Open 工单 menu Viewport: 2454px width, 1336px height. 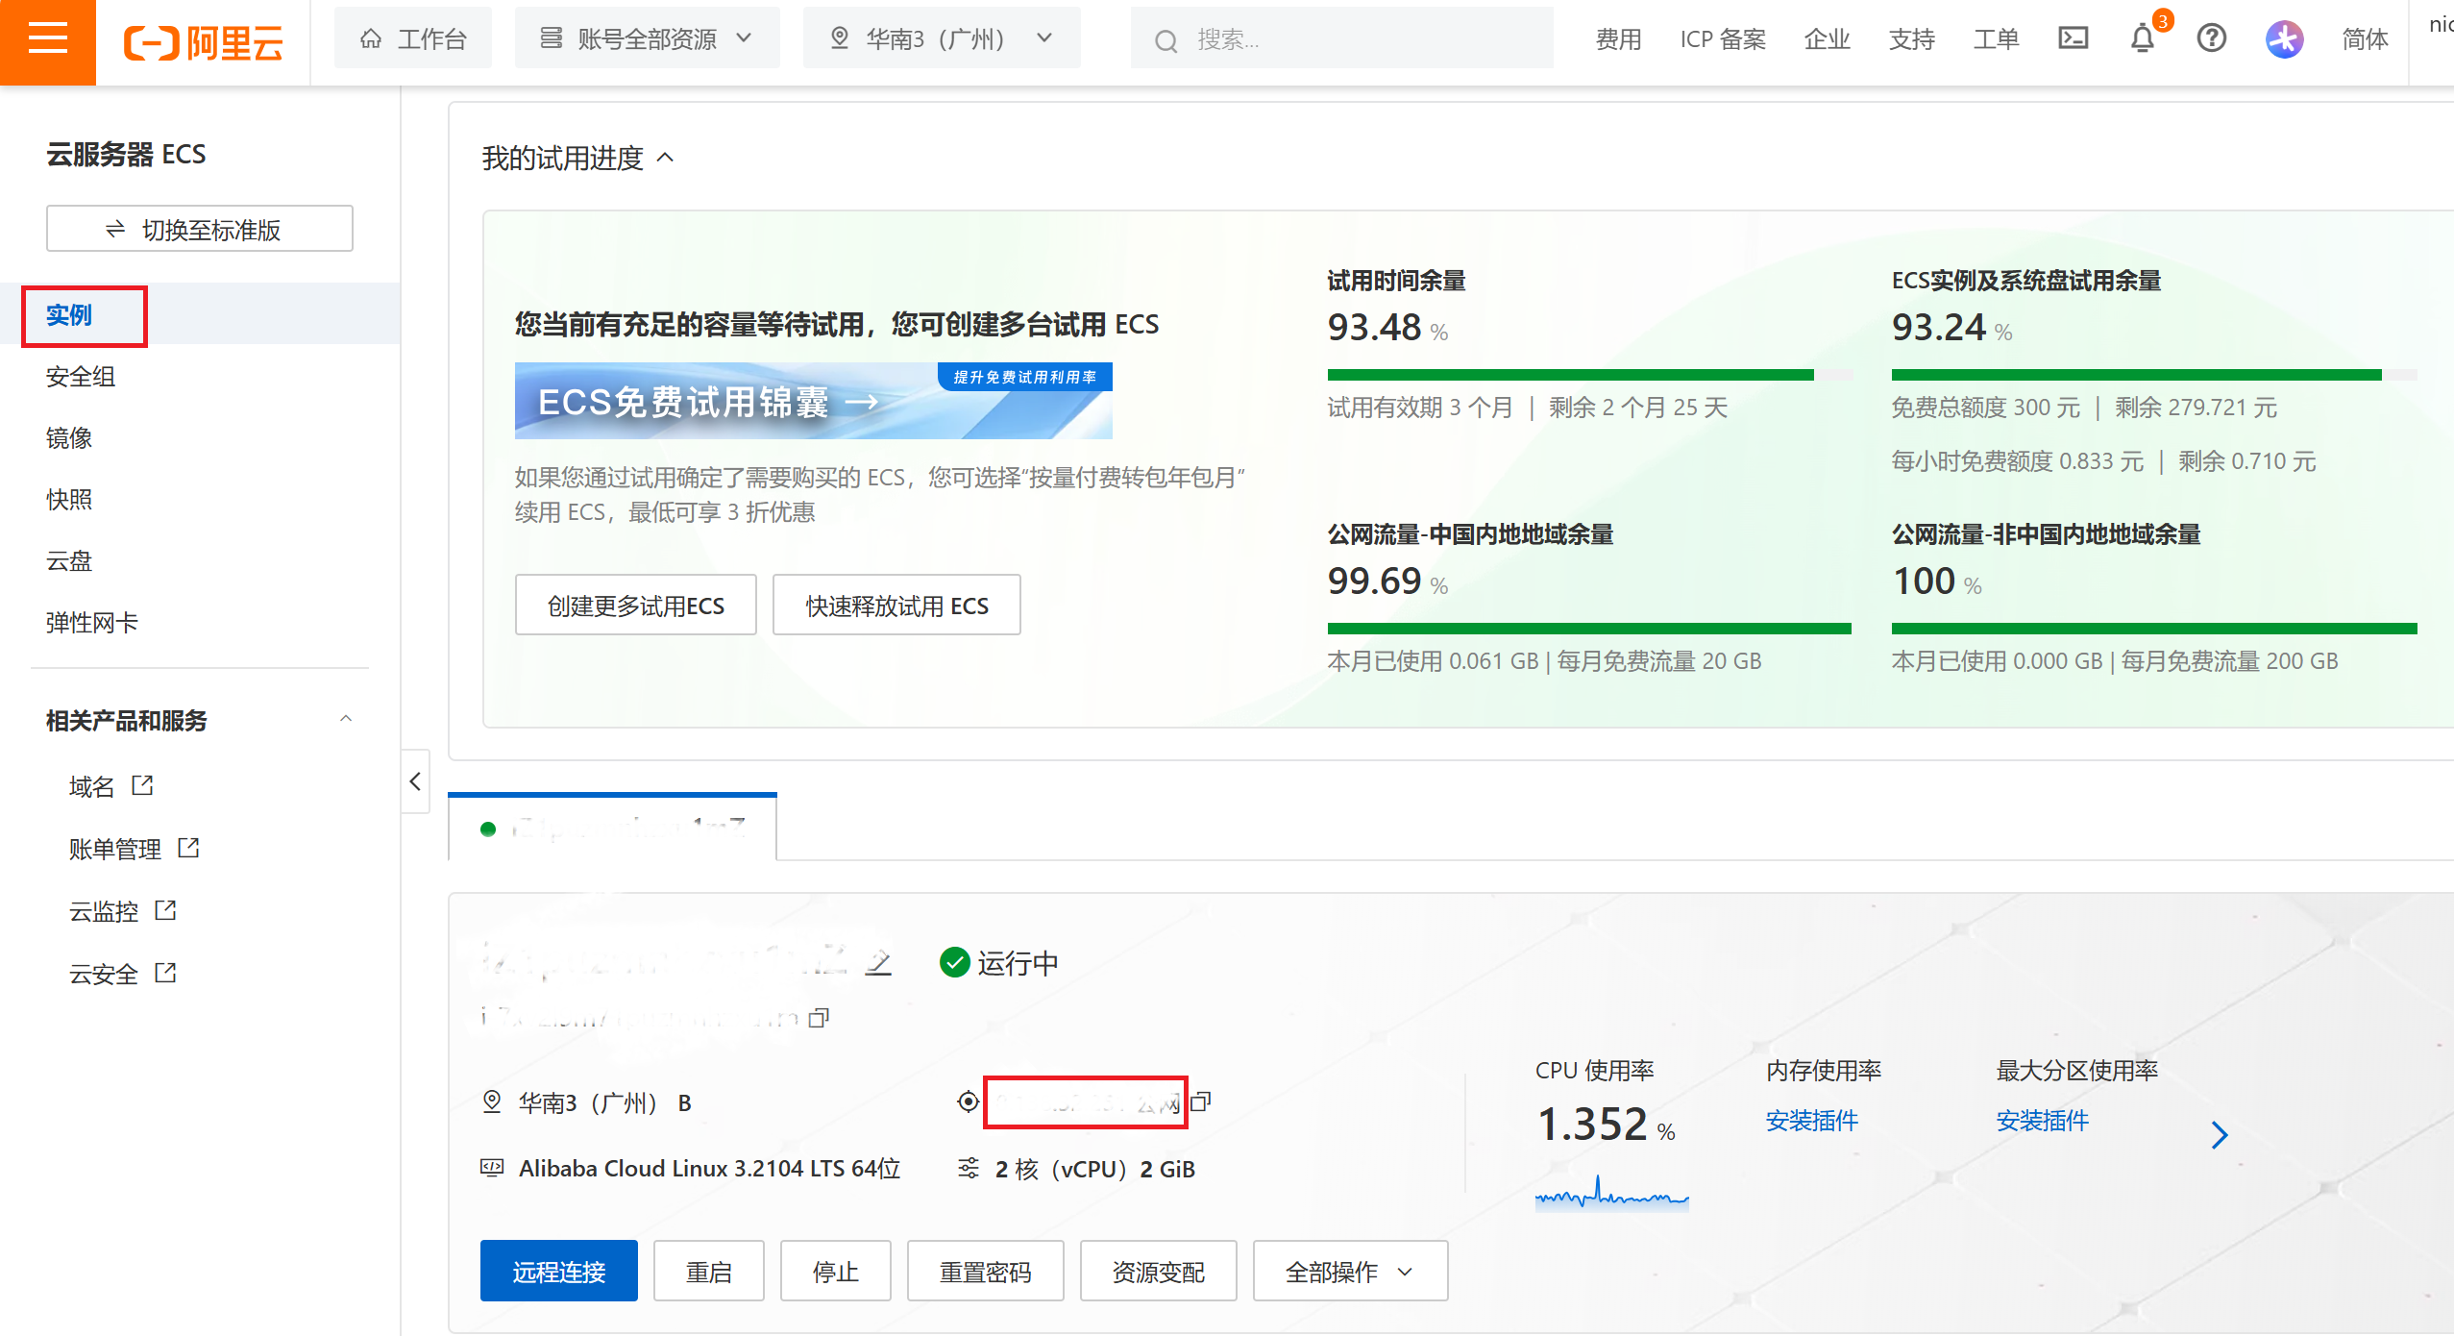pos(1996,39)
